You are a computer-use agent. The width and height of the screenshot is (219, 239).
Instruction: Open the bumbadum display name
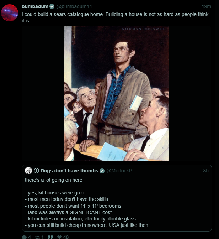click(35, 6)
